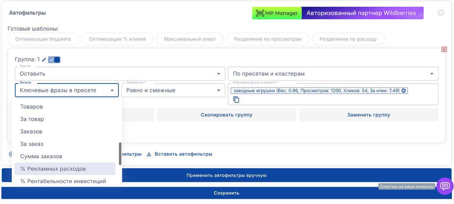Click the copy key phrases icon
Viewport: 454px width, 204px height.
pos(236,100)
